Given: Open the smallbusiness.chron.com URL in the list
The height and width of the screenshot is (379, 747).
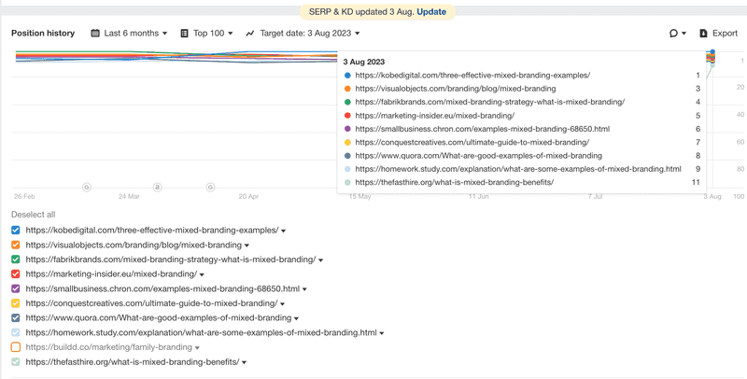Looking at the screenshot, I should tap(162, 289).
